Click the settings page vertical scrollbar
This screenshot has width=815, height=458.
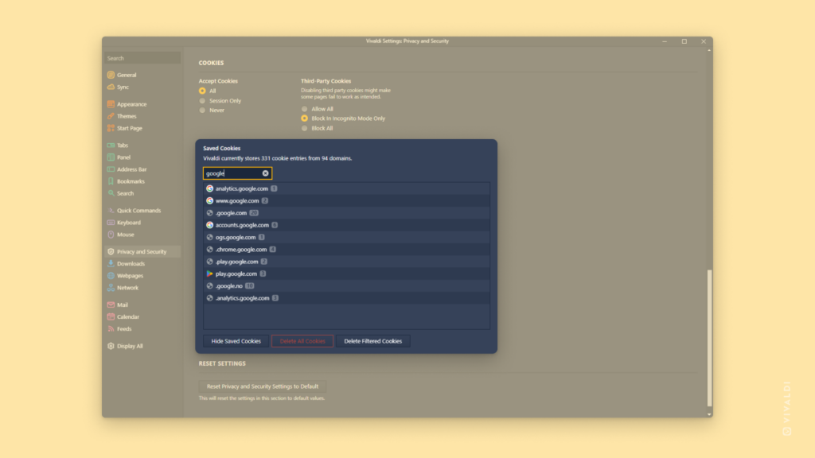[709, 337]
